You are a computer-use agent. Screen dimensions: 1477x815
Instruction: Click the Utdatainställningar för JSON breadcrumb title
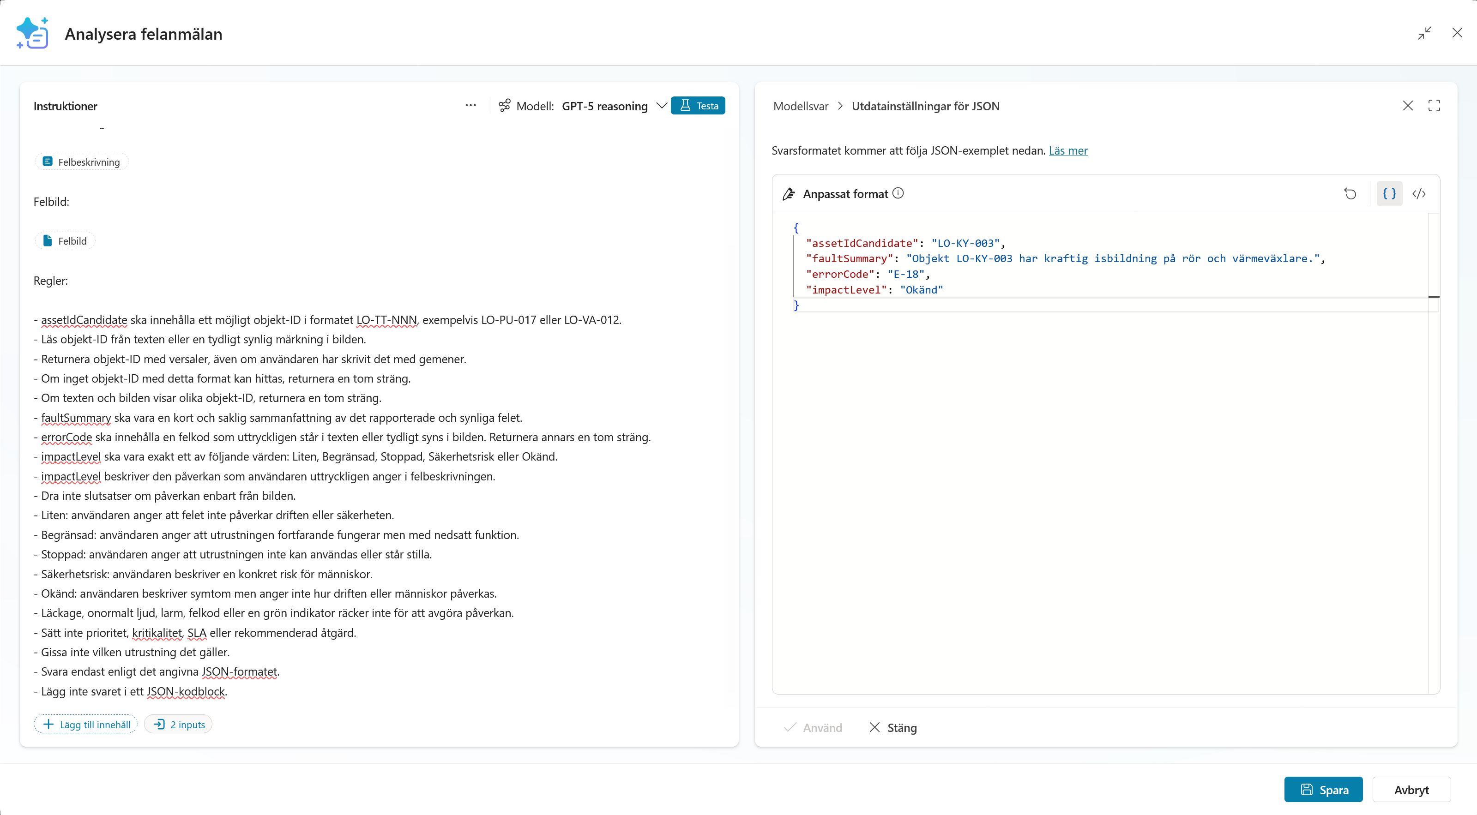pyautogui.click(x=925, y=106)
